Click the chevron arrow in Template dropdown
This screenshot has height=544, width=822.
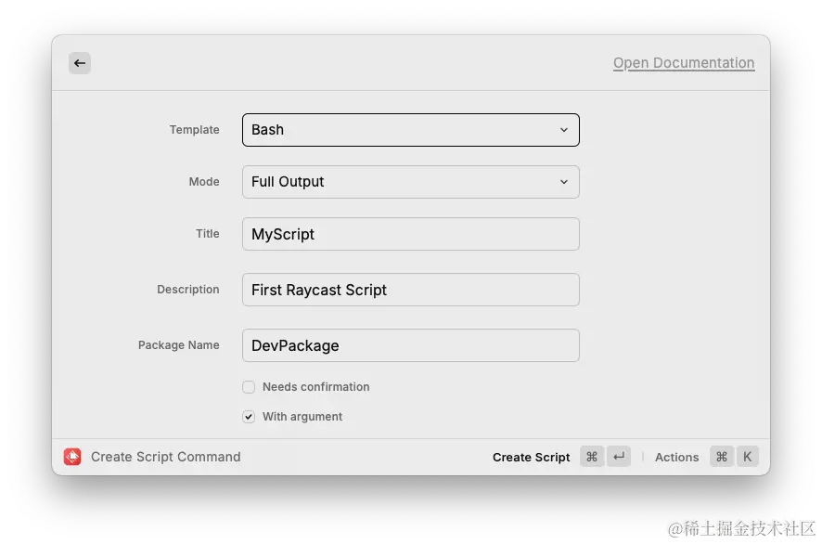pos(564,130)
